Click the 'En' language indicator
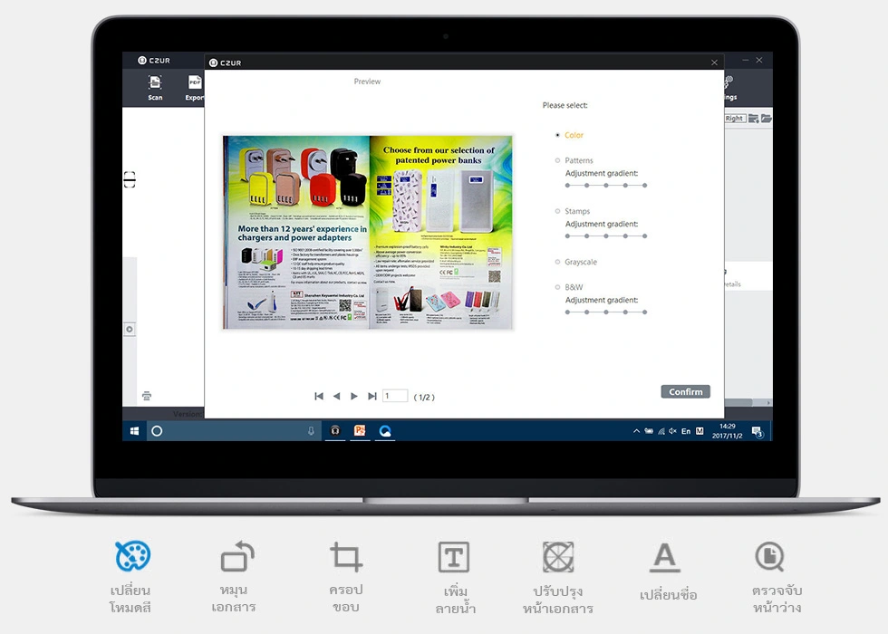The height and width of the screenshot is (634, 888). click(686, 431)
